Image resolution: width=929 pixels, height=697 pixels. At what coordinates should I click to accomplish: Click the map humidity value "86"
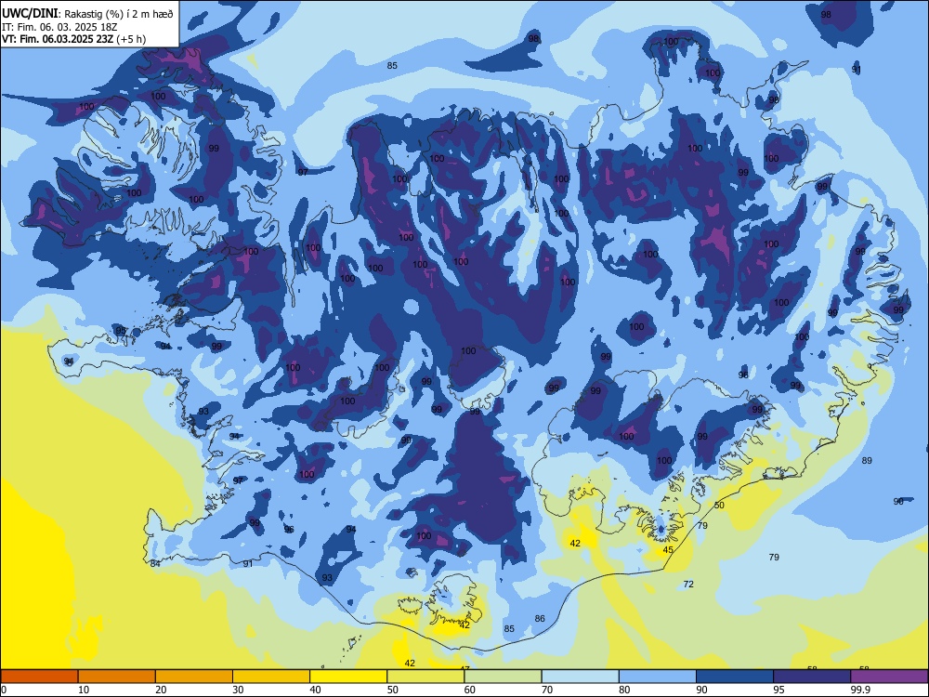(540, 619)
